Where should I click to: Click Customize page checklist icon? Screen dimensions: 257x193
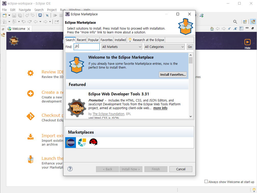tap(241, 29)
